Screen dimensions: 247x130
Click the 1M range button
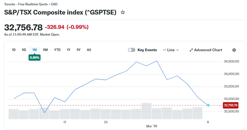34,50
